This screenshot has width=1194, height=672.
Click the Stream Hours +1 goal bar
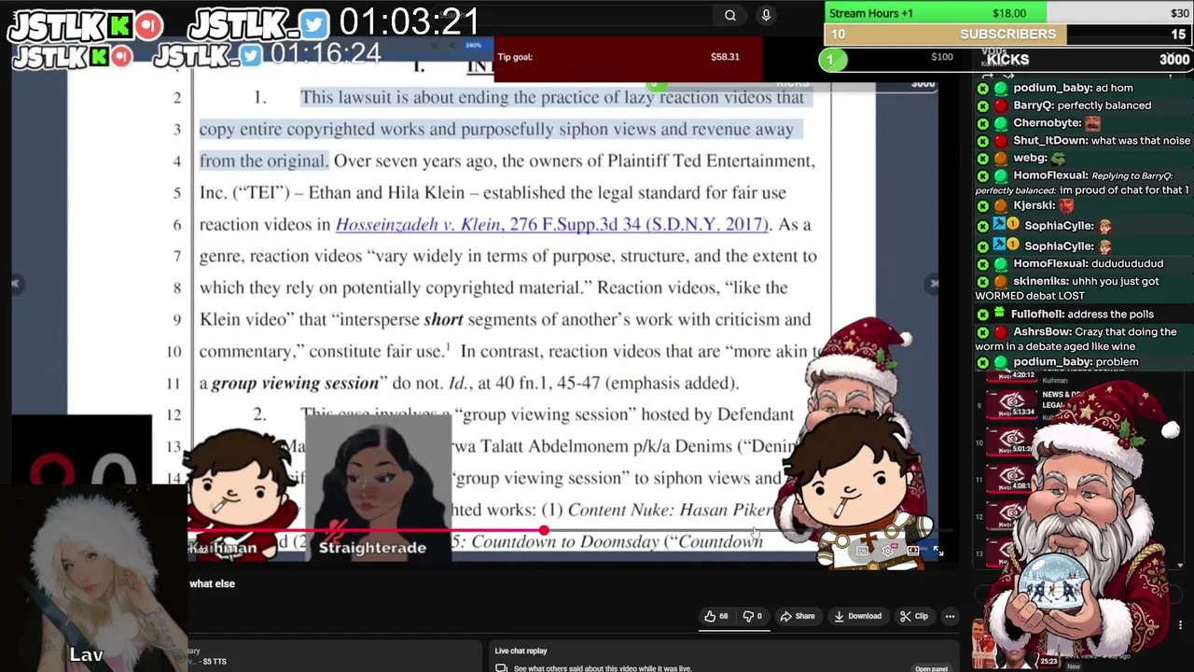[x=1008, y=13]
